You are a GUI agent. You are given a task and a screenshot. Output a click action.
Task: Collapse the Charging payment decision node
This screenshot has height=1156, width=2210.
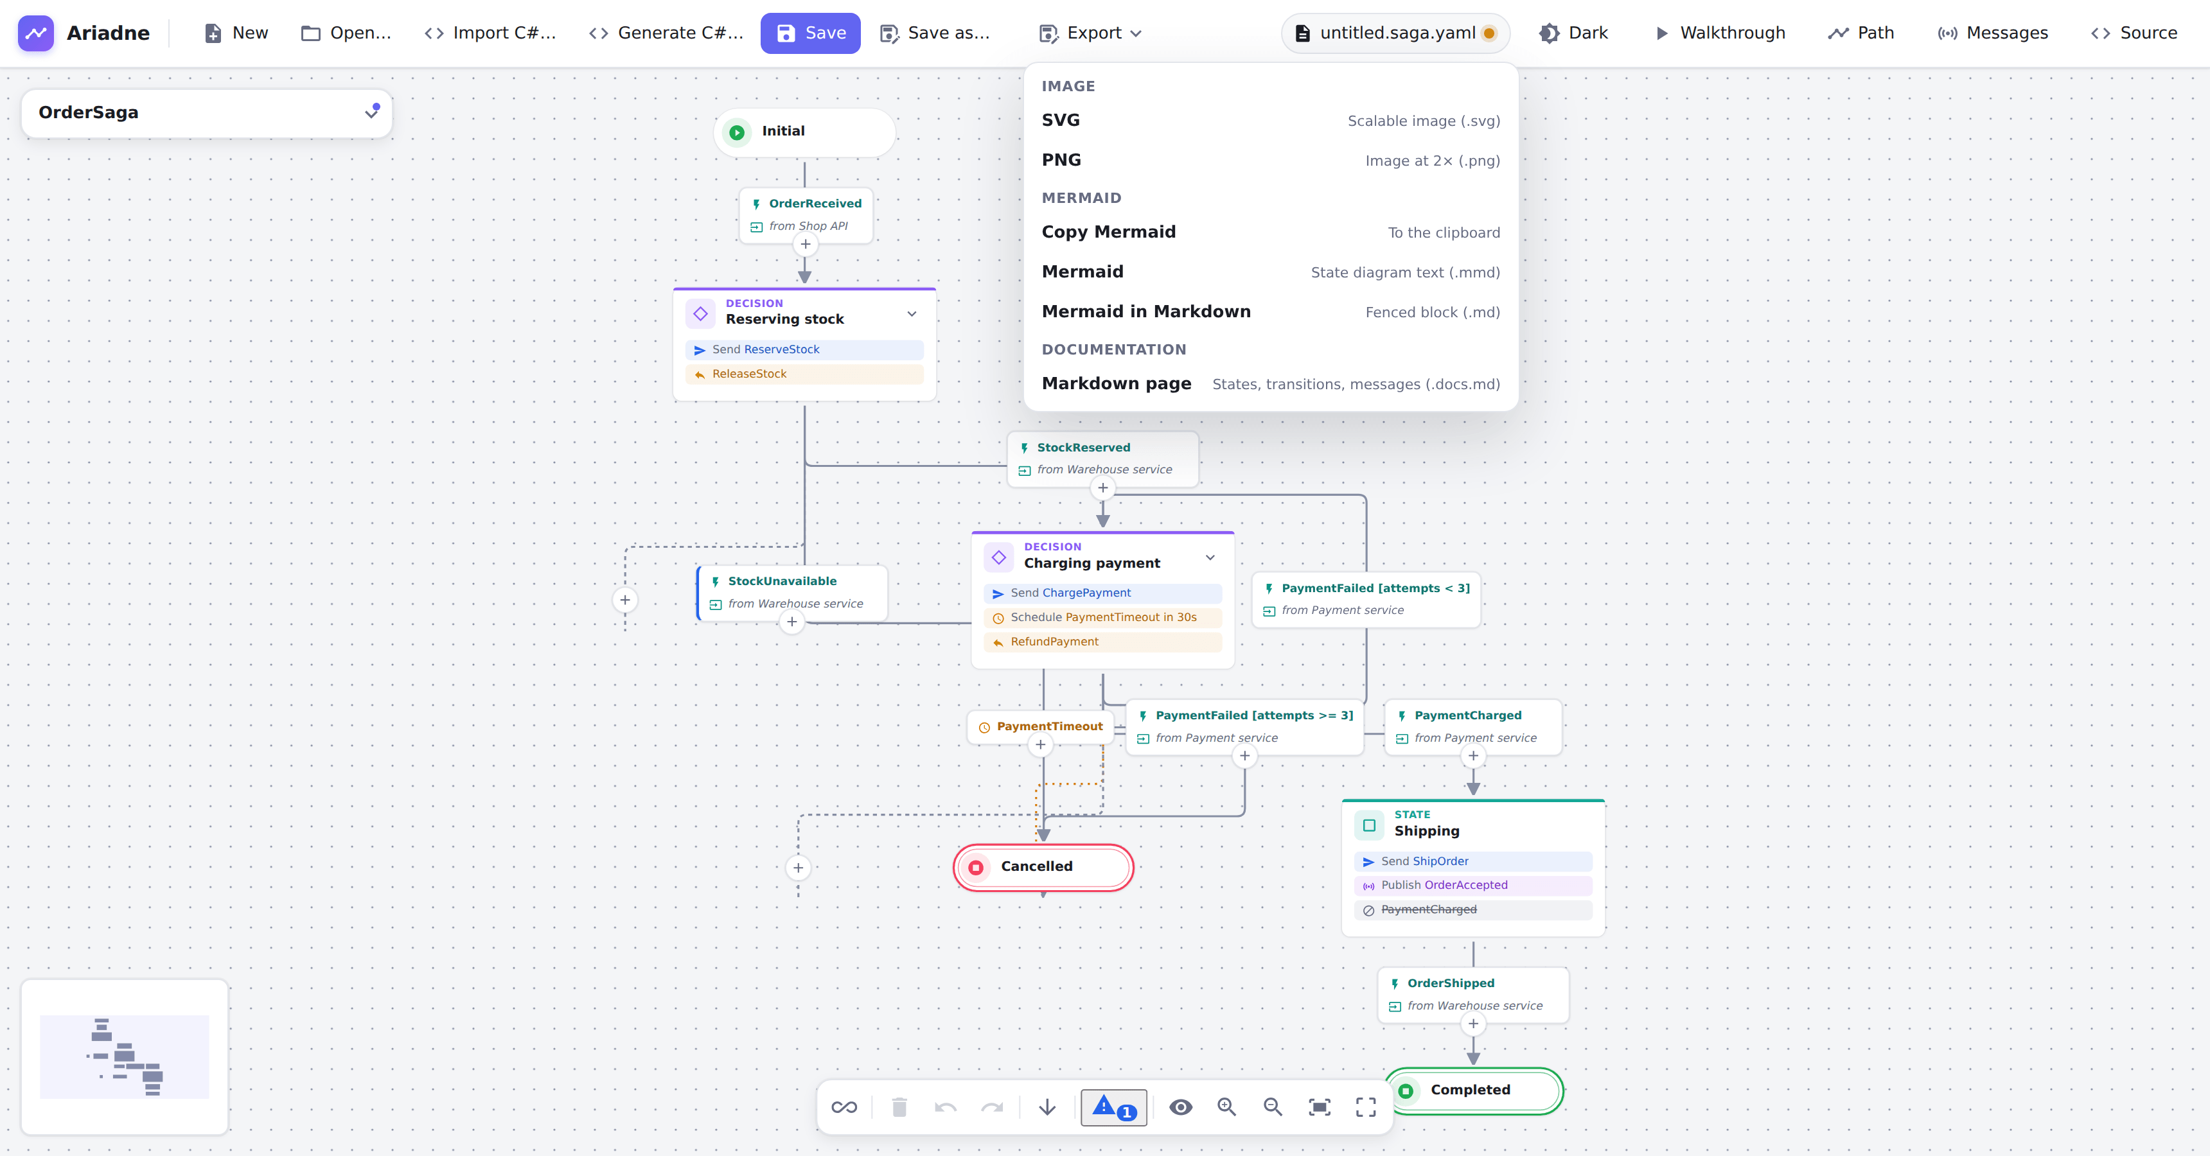(x=1210, y=557)
